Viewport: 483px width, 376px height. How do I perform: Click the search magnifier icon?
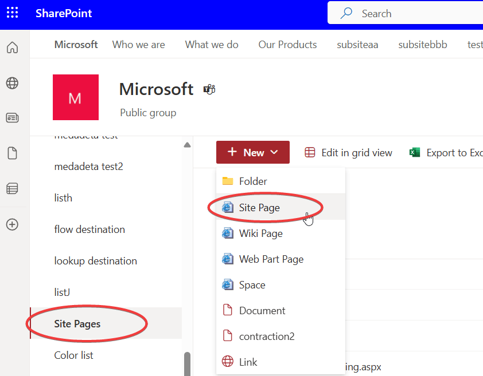click(346, 13)
